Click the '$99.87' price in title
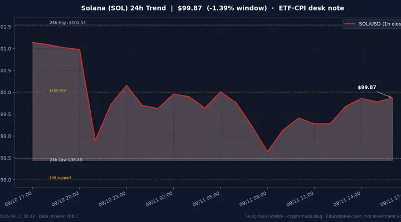 [x=190, y=8]
